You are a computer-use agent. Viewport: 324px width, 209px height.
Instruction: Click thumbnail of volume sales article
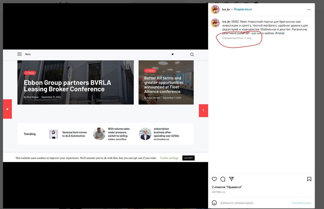[x=99, y=134]
